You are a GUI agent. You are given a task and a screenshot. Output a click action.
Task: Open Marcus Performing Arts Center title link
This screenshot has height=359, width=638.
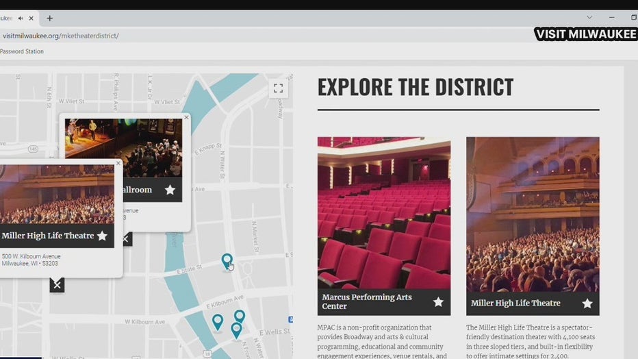point(367,301)
